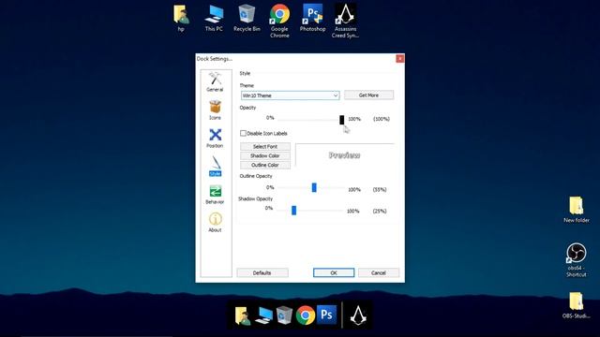Select the Recycle Bin desktop icon
The width and height of the screenshot is (600, 337).
click(247, 18)
